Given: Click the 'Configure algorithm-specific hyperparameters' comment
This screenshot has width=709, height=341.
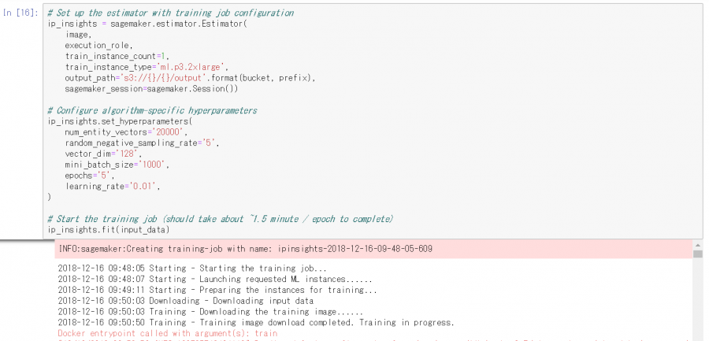Looking at the screenshot, I should [x=152, y=110].
